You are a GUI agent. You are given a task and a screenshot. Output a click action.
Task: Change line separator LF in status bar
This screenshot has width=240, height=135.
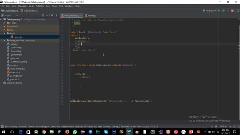tap(217, 127)
